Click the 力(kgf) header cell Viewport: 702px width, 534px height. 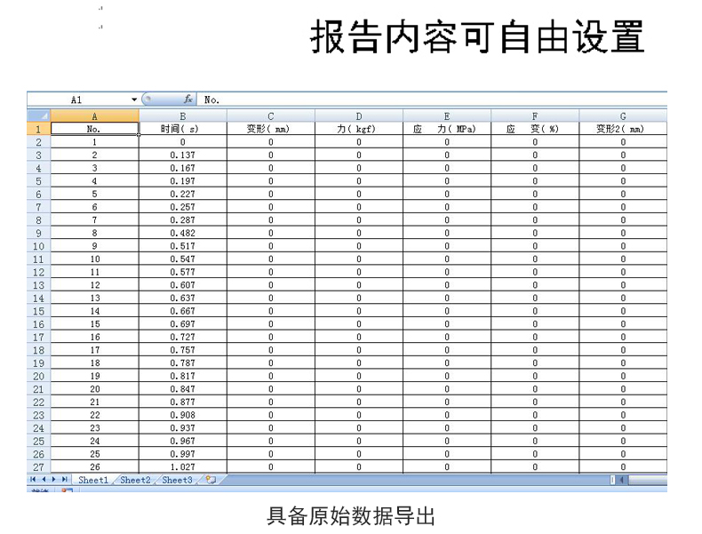coord(359,129)
